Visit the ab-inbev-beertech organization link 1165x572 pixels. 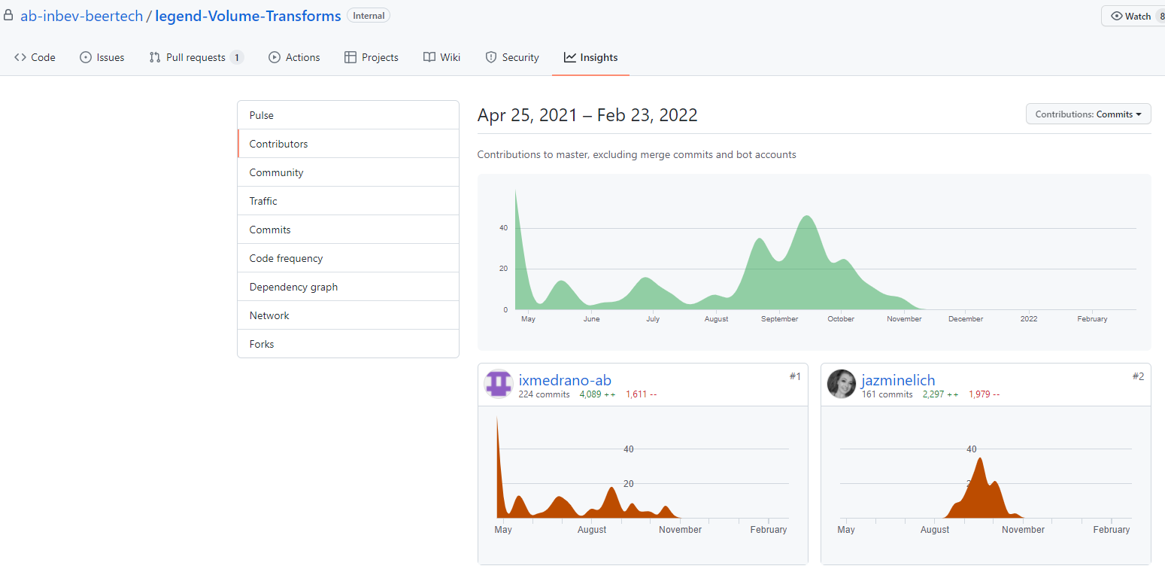coord(82,15)
